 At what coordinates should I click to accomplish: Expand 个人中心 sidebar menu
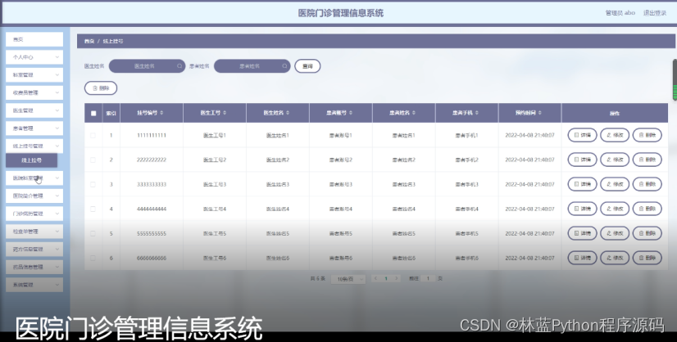coord(34,57)
